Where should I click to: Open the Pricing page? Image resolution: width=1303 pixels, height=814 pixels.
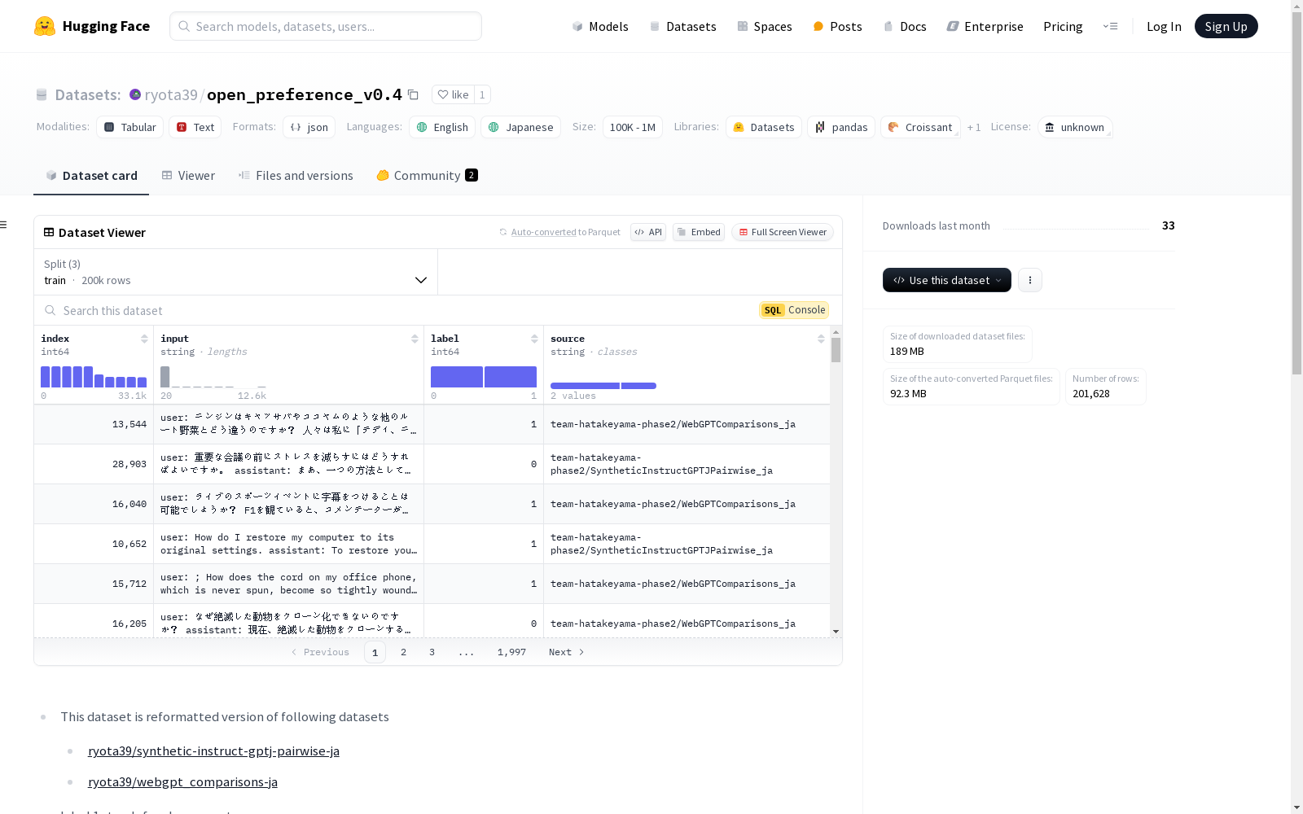(x=1063, y=26)
